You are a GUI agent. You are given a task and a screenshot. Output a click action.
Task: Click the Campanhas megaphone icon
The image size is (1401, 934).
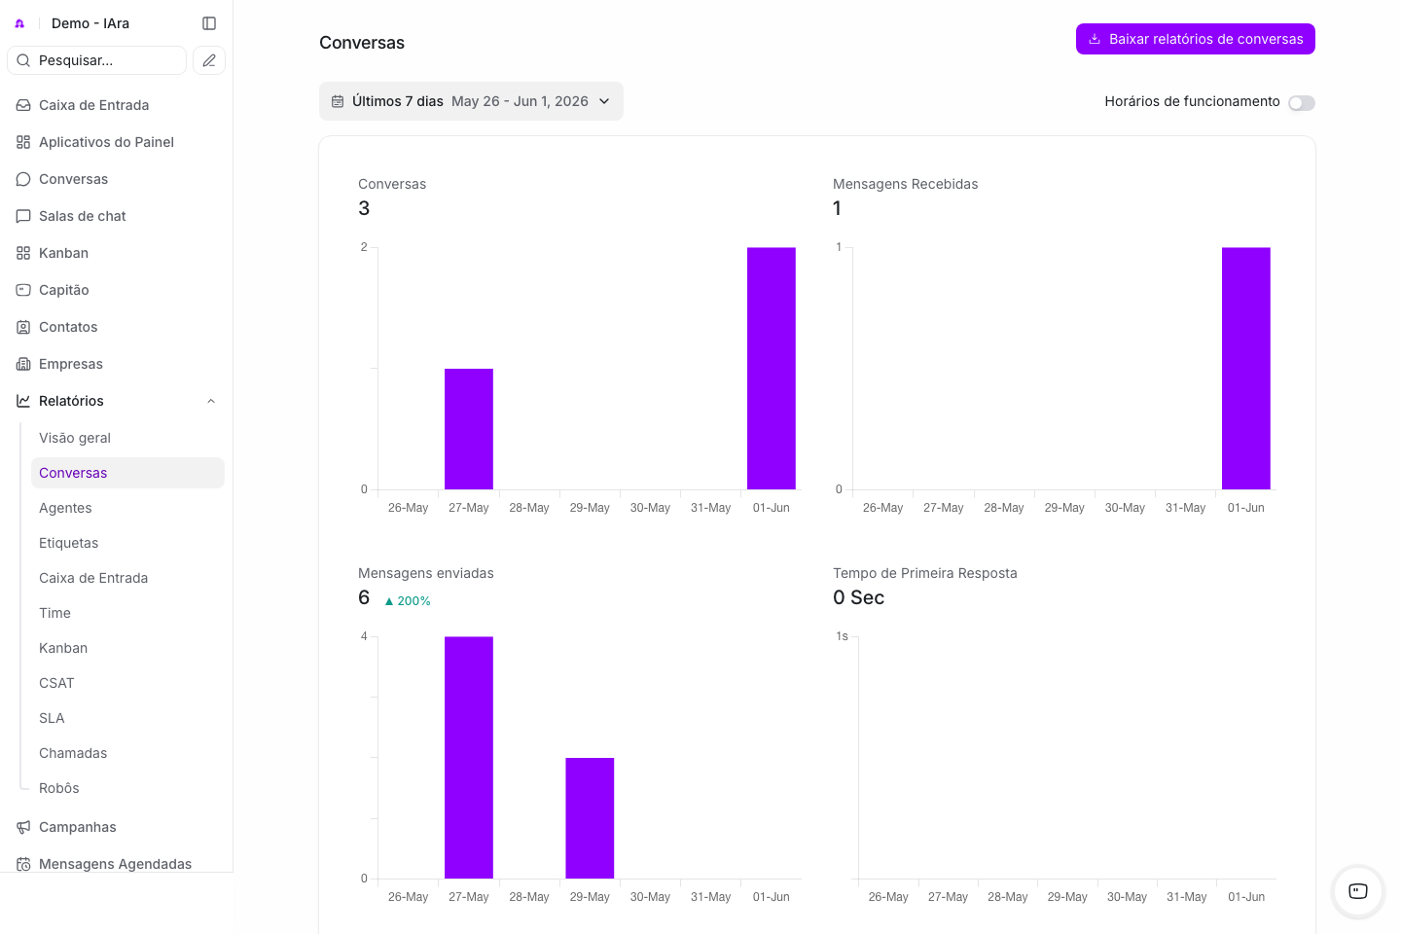pyautogui.click(x=23, y=827)
